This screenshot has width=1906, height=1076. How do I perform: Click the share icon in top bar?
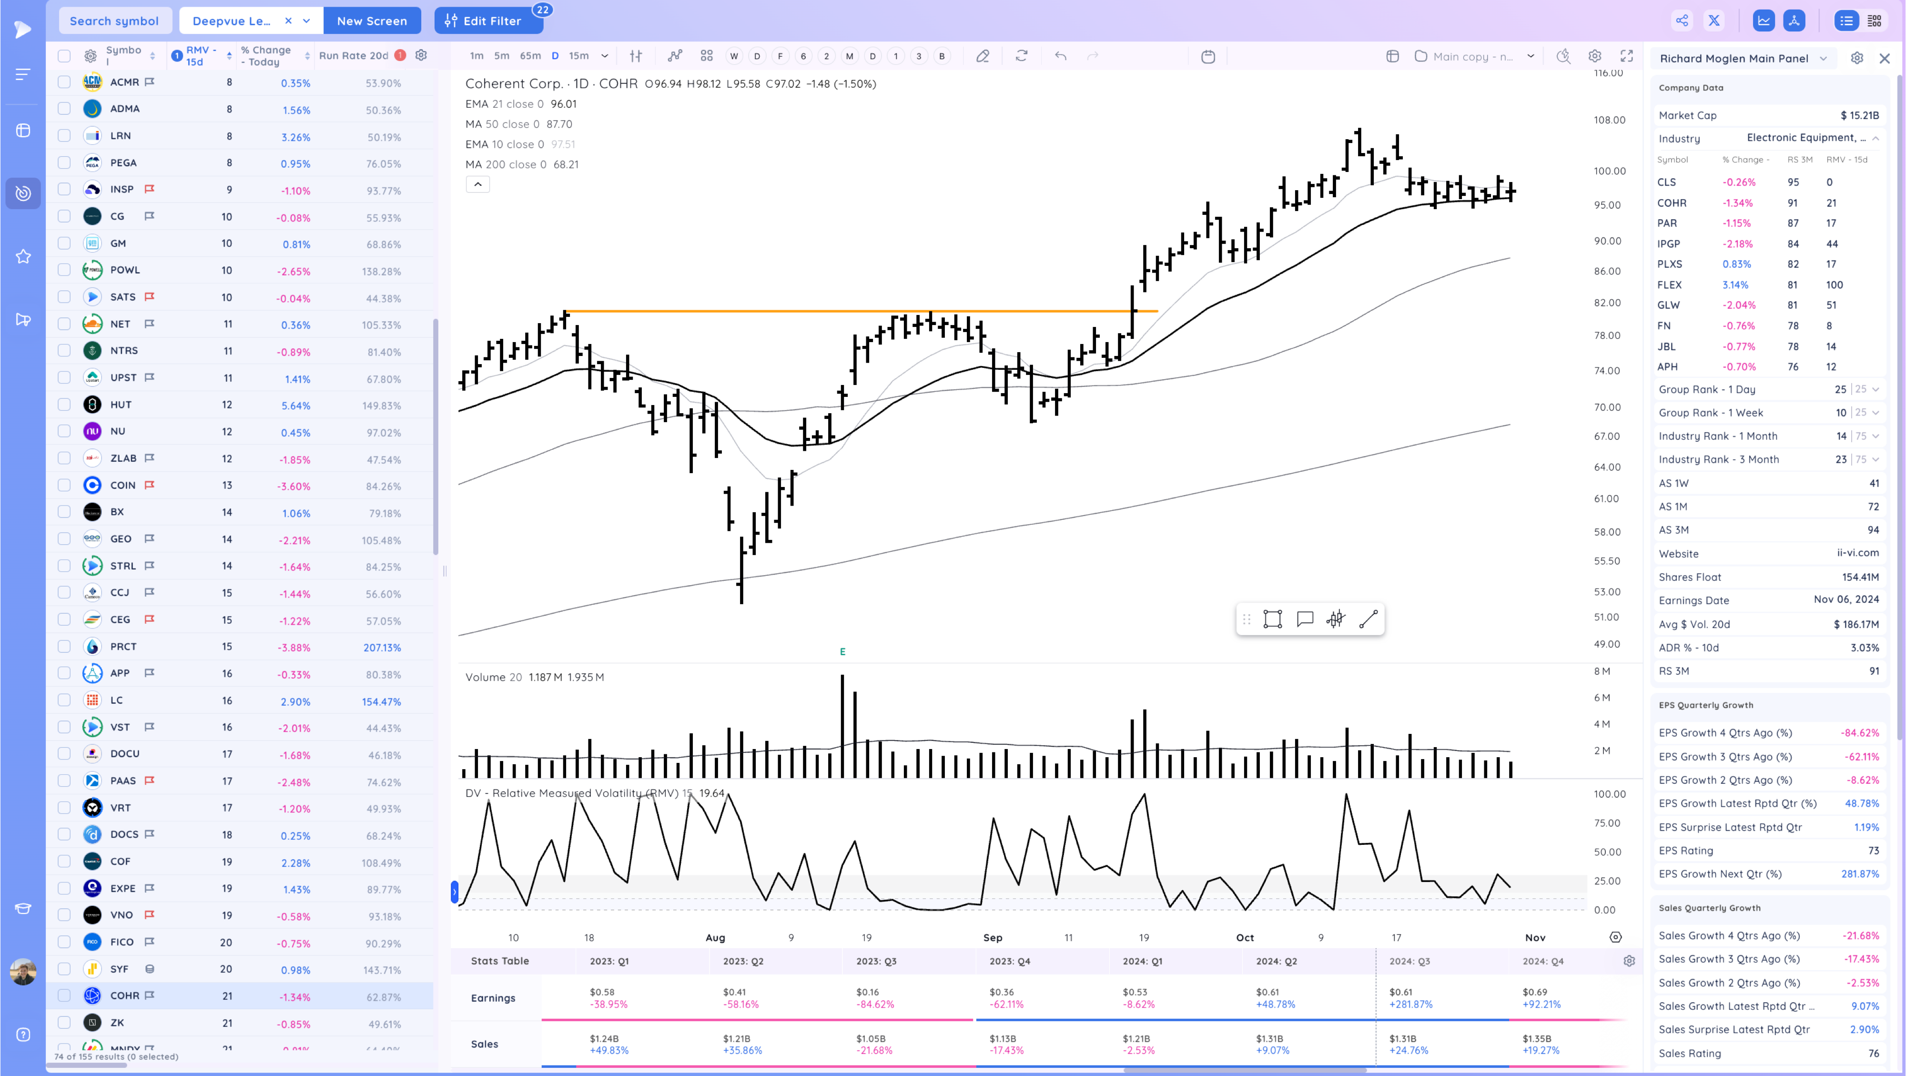point(1682,20)
